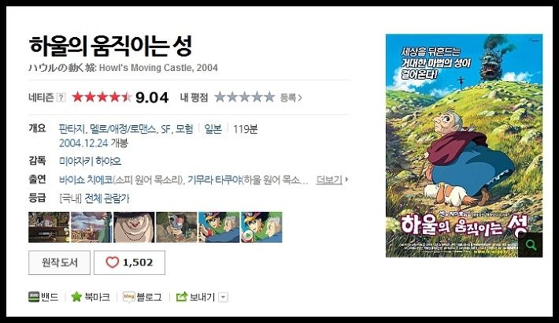The image size is (559, 323).
Task: Click the 전체 관람가 rating link
Action: point(107,199)
